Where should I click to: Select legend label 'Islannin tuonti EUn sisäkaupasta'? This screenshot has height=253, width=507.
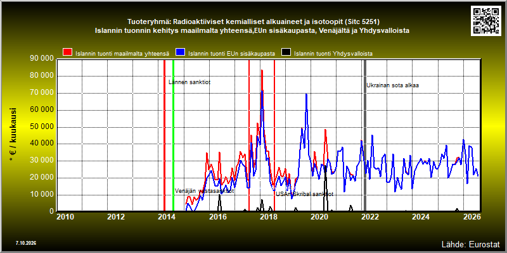pyautogui.click(x=231, y=54)
